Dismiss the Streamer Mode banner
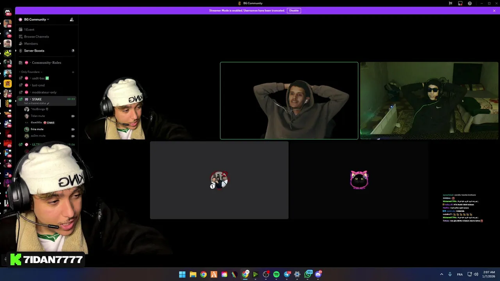 [494, 11]
